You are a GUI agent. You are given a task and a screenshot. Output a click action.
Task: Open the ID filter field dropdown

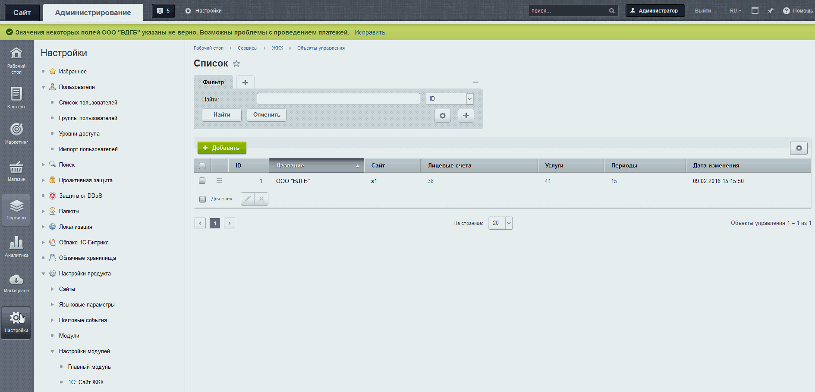tap(450, 99)
